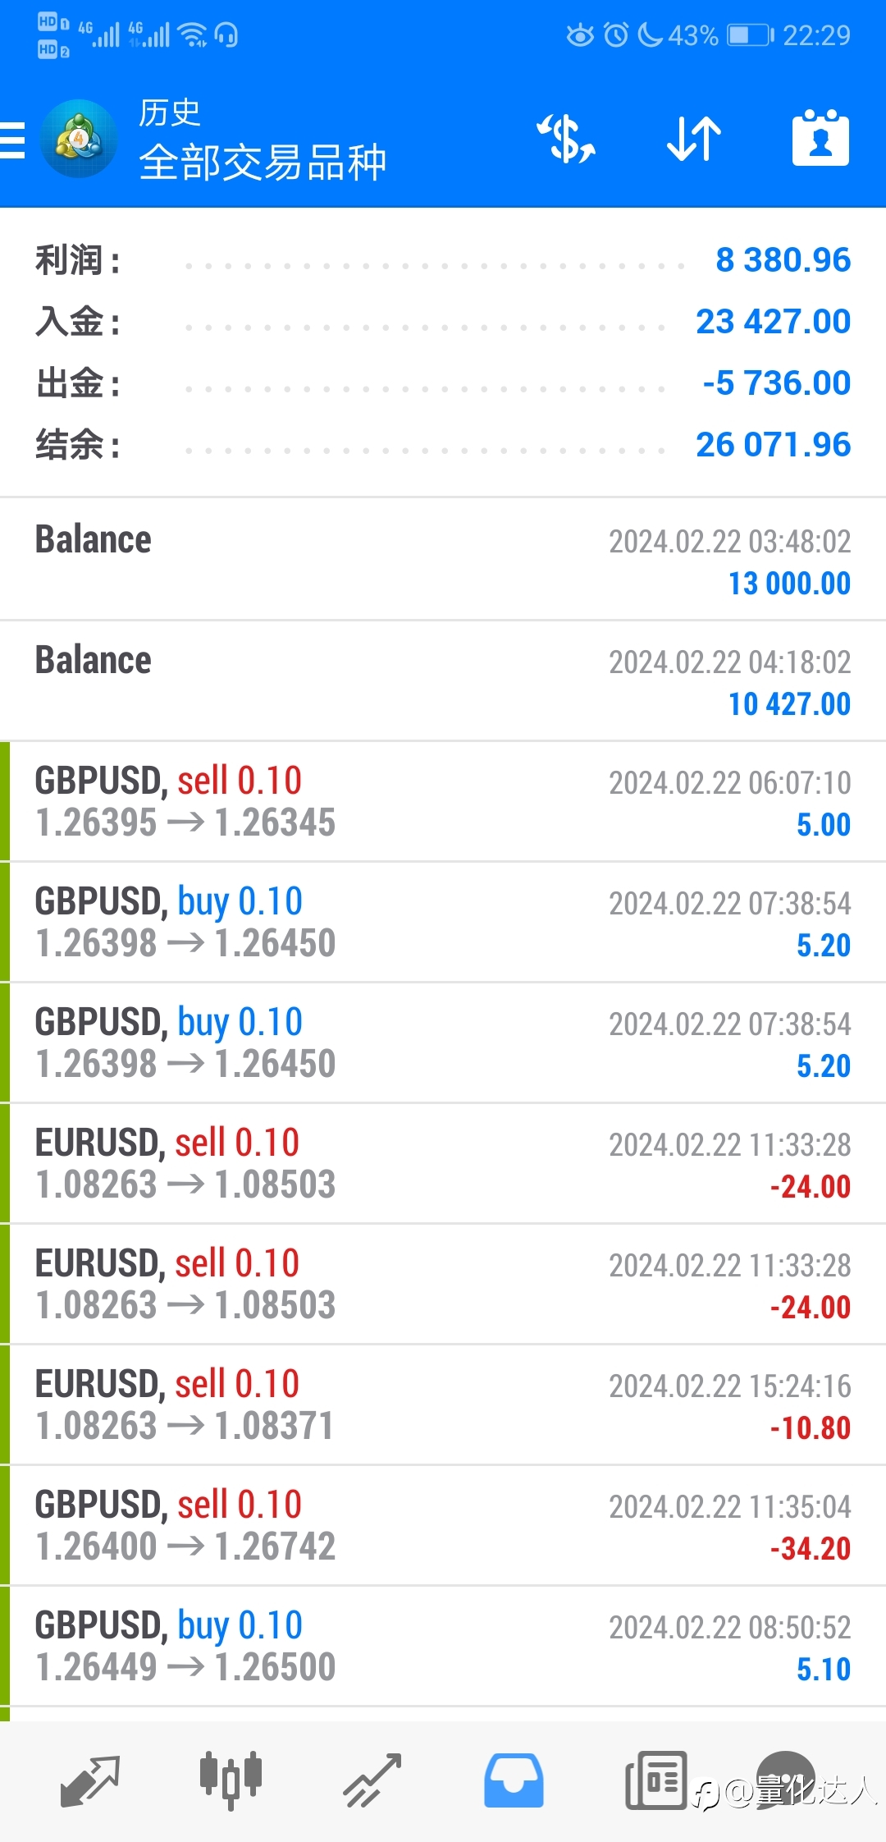Expand EURUSD sell trade closed at 1.08371
The width and height of the screenshot is (886, 1842).
click(x=443, y=1405)
